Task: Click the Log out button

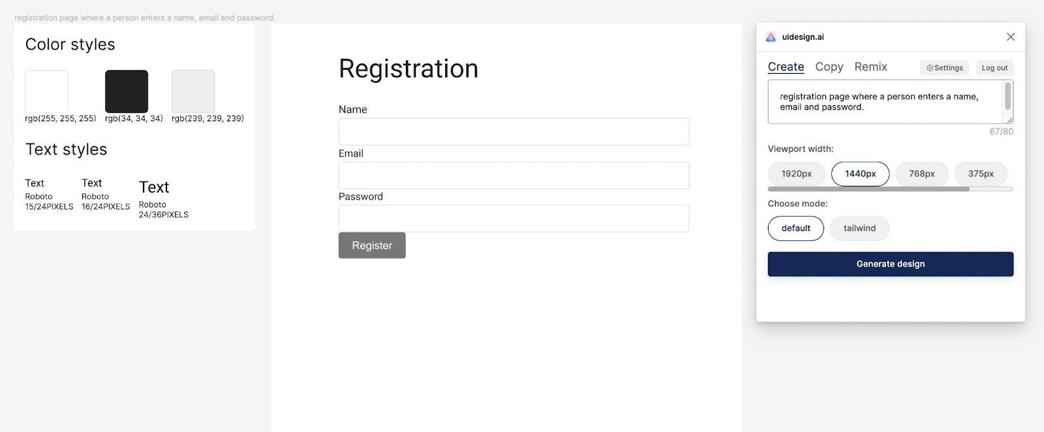Action: click(994, 68)
